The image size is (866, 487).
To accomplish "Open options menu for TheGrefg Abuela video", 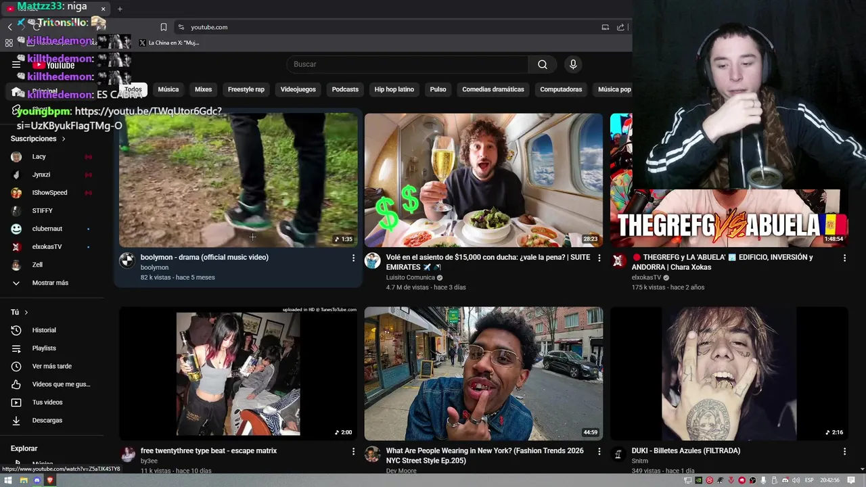I will 844,258.
